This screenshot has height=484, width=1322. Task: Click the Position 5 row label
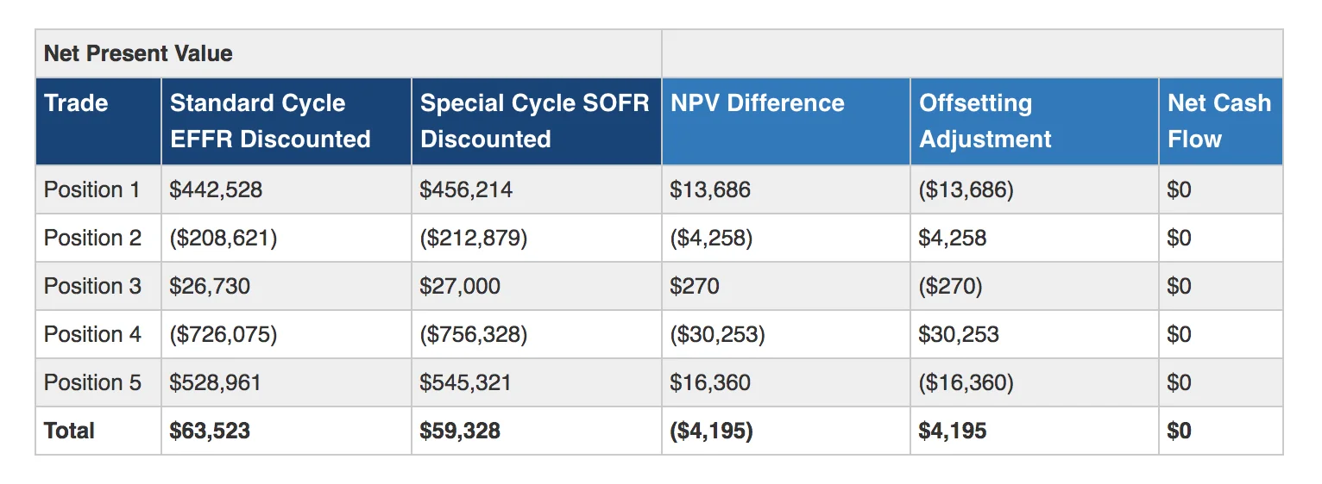click(92, 382)
